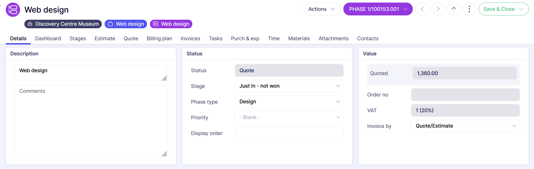
Task: Open the three-dot more options menu
Action: (469, 9)
